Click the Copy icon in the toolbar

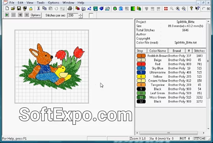(x=44, y=9)
